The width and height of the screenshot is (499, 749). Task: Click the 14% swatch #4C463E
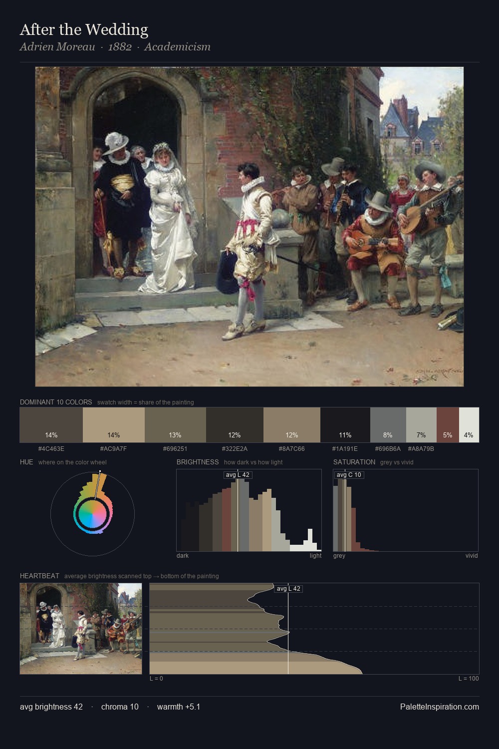point(51,425)
